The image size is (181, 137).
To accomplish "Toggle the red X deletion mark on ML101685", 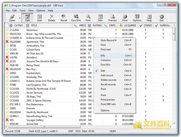I will point(7,41).
